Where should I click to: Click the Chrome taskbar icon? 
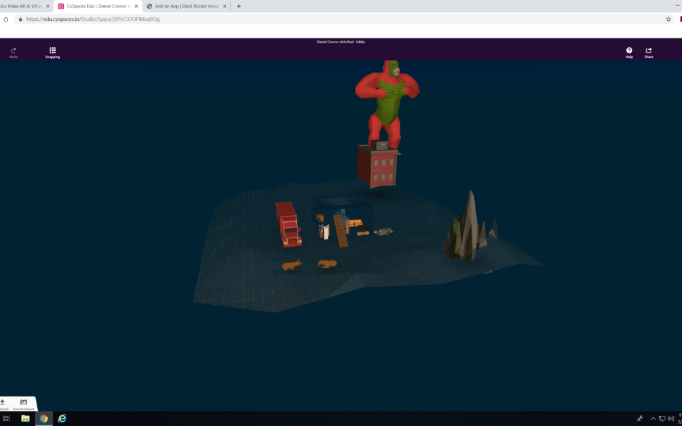(x=44, y=418)
